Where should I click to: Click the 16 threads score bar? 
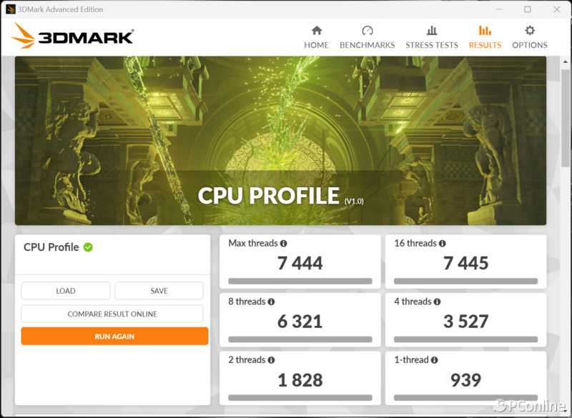click(x=466, y=282)
